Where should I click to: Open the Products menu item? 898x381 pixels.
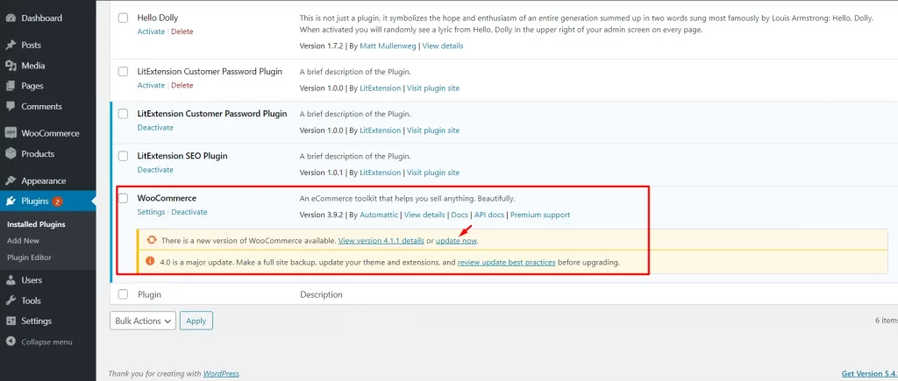(38, 153)
